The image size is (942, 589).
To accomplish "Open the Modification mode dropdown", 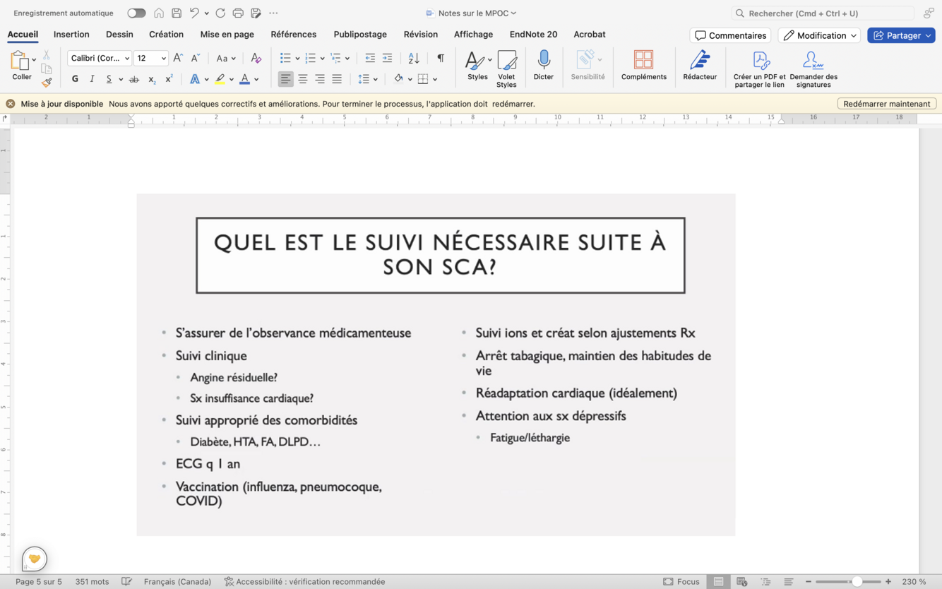I will [x=819, y=35].
